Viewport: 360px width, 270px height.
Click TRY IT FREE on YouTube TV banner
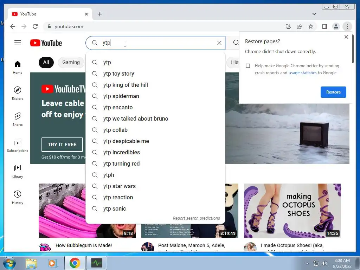(x=62, y=144)
